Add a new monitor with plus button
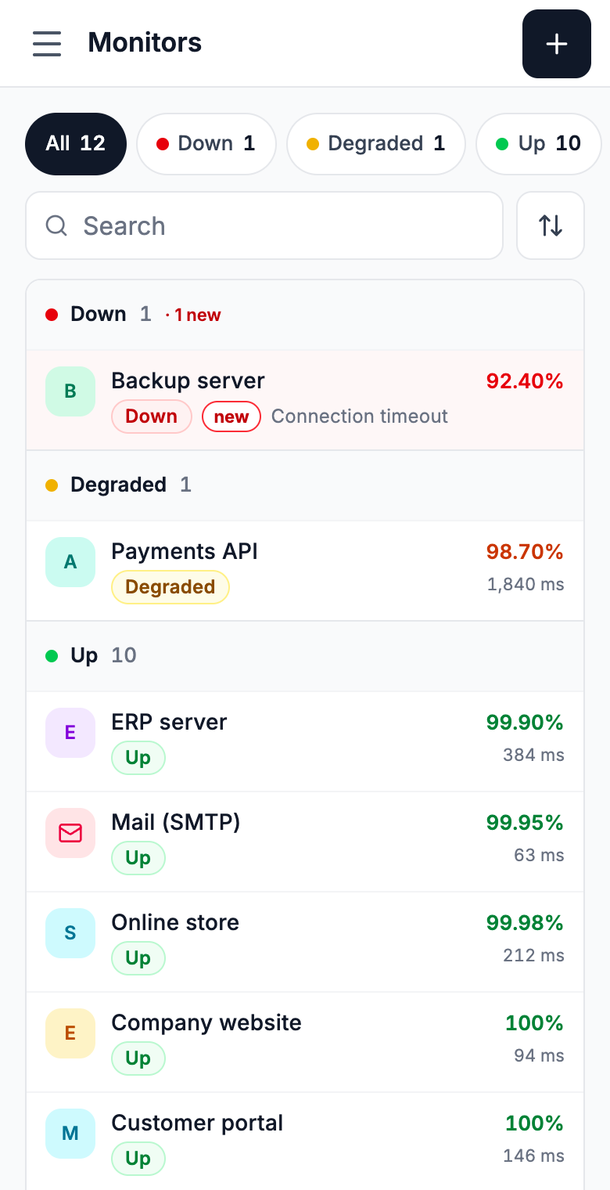 coord(557,44)
